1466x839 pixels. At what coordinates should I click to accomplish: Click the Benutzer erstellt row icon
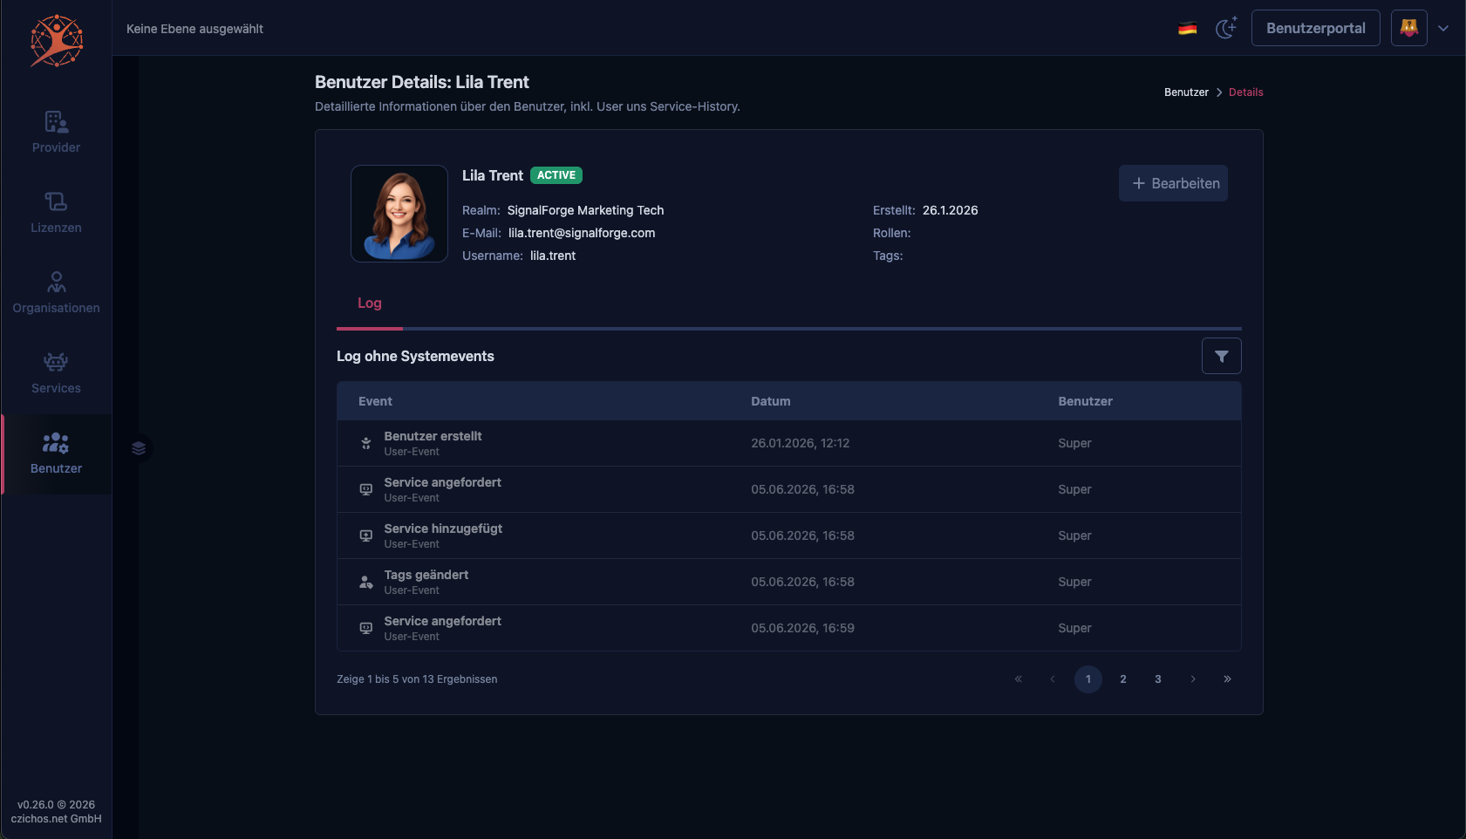[x=366, y=443]
